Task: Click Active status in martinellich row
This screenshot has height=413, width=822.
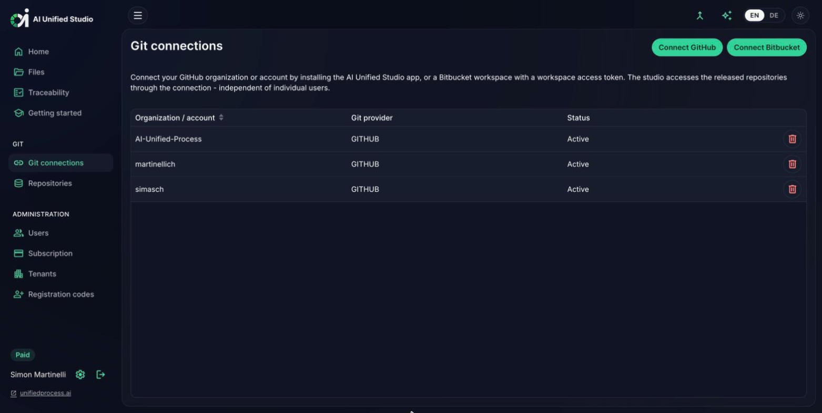Action: tap(578, 164)
